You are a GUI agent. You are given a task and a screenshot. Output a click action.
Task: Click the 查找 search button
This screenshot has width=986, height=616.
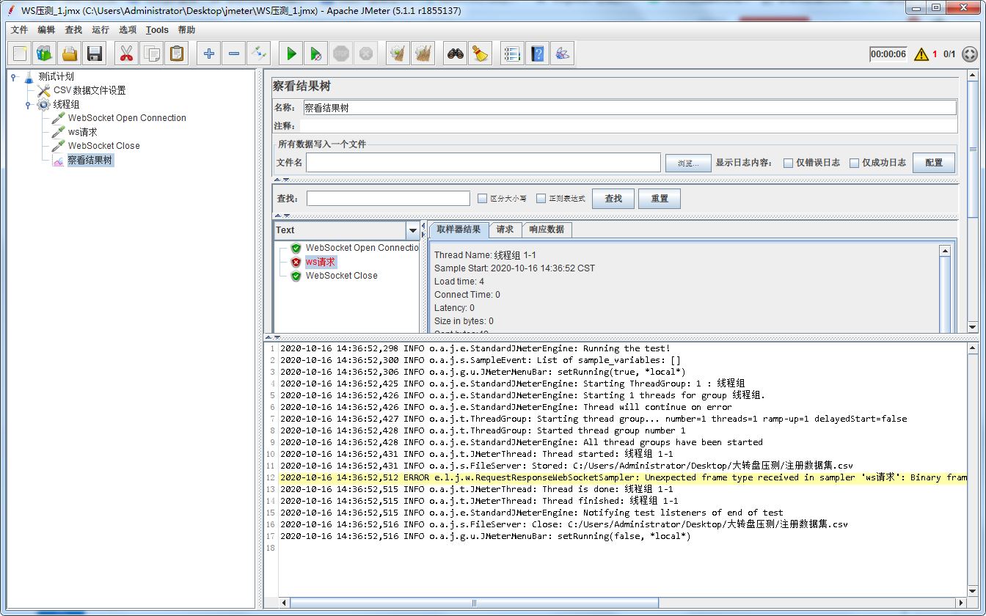tap(613, 199)
